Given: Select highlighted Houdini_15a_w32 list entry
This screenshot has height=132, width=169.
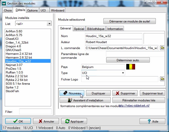Looking at the screenshot, I should click(28, 61).
